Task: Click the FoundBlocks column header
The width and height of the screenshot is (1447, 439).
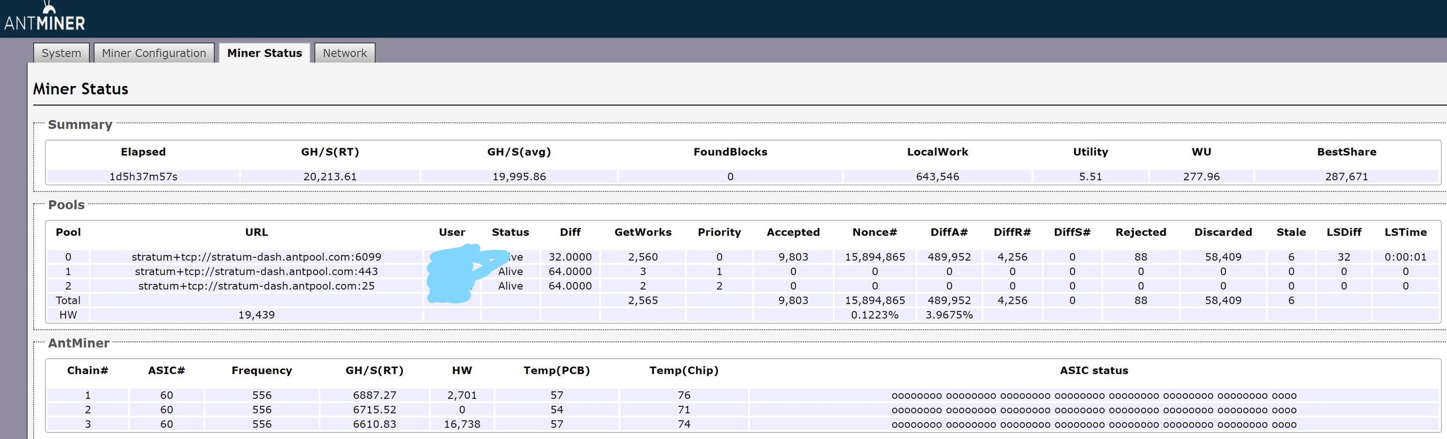Action: tap(730, 152)
